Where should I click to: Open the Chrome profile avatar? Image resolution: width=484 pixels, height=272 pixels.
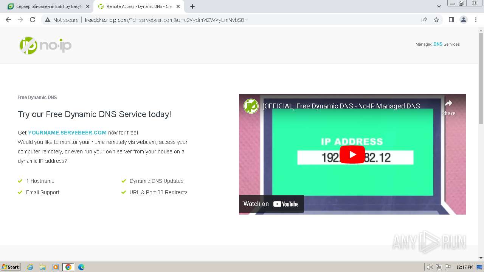click(463, 20)
